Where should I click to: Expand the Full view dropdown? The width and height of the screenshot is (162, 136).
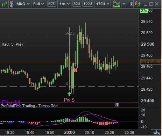click(38, 4)
